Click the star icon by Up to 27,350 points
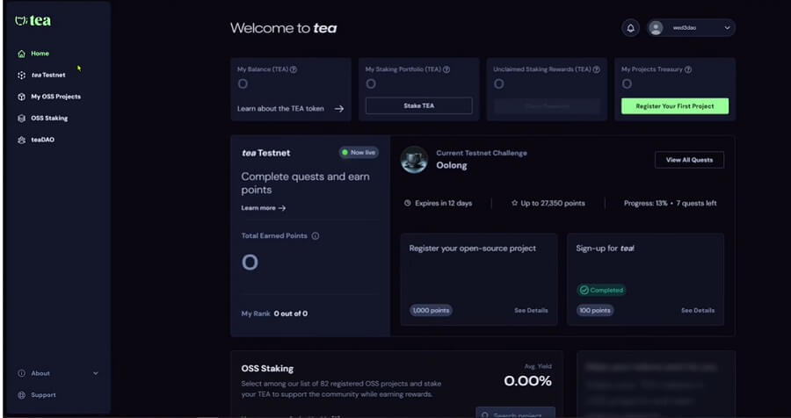Viewport: 791px width, 418px height. pos(514,203)
